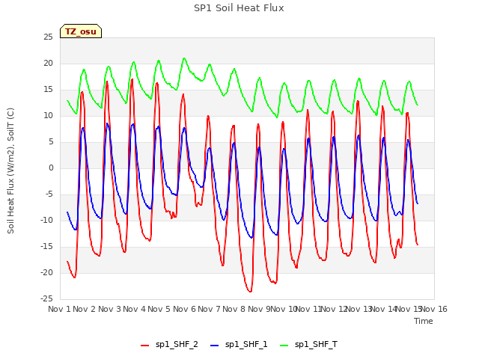Click the Nov 5 x-axis tick label
This screenshot has width=479, height=359.
(159, 309)
